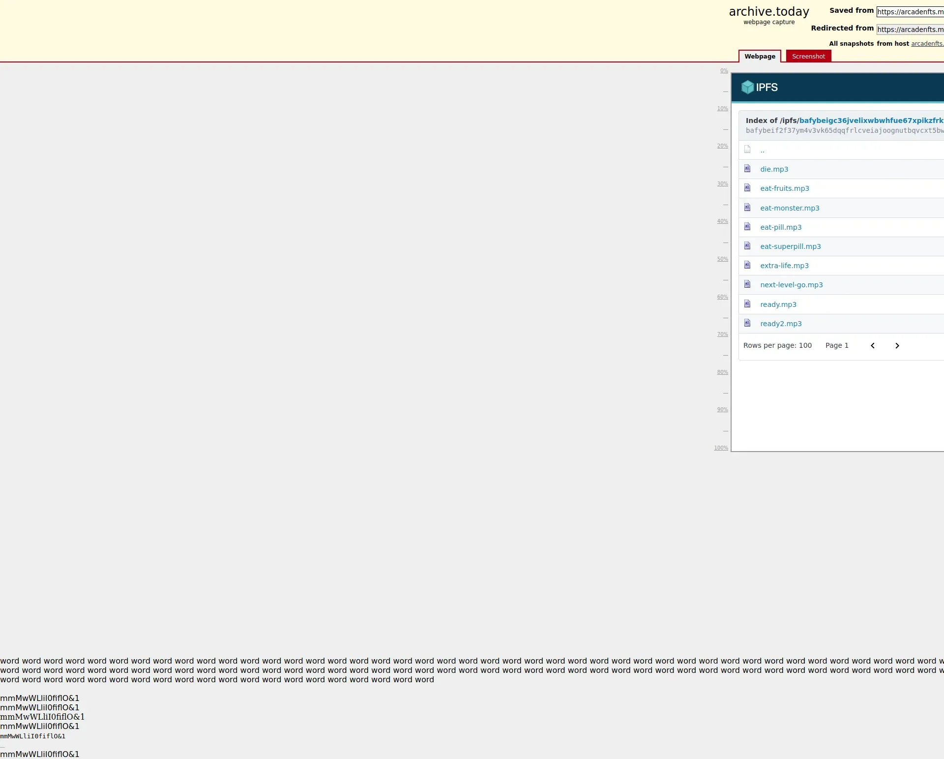Go to next page with right chevron
Image resolution: width=944 pixels, height=759 pixels.
[x=897, y=346]
